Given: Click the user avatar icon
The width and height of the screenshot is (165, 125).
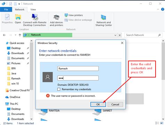Looking at the screenshot, I should (48, 77).
